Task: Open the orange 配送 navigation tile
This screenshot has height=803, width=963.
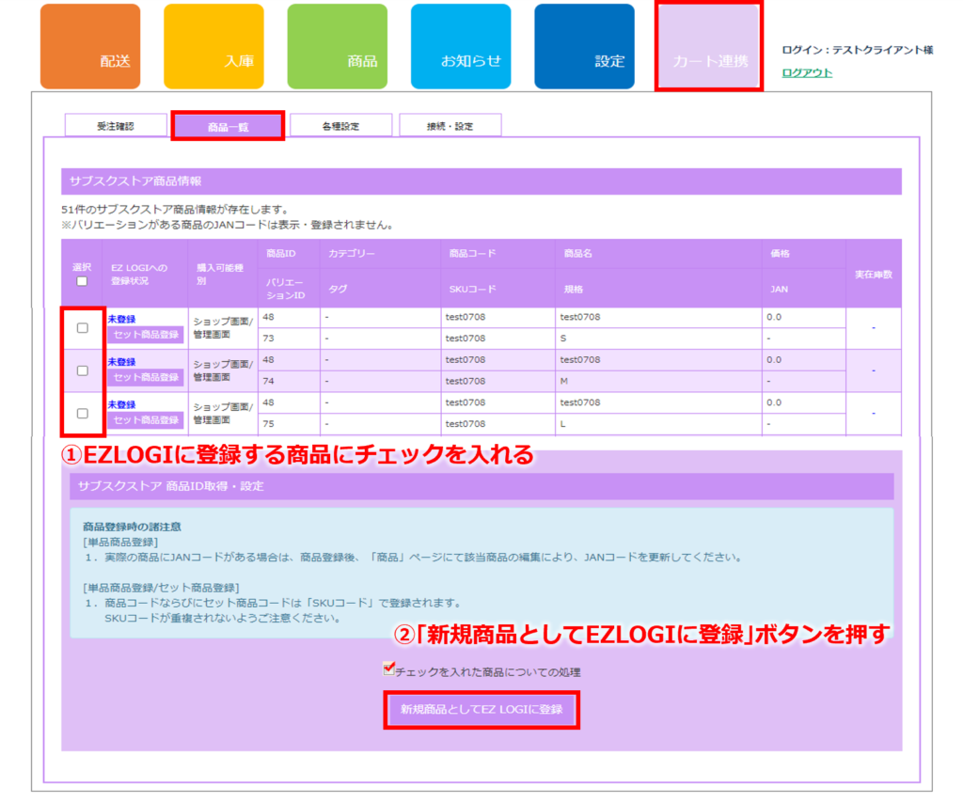Action: point(89,47)
